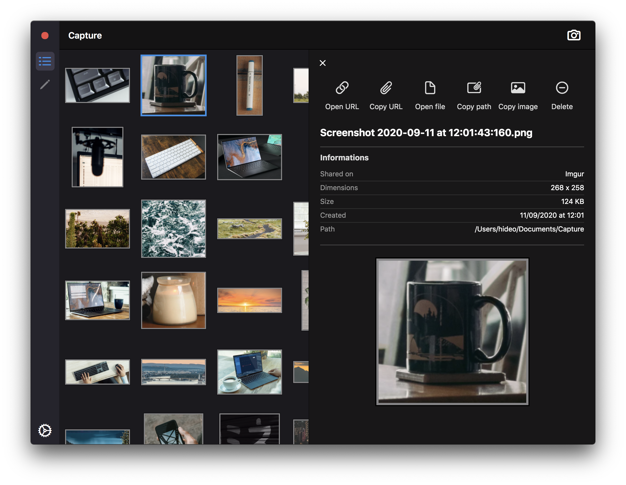Click the large mug preview image
The image size is (626, 485).
tap(452, 332)
